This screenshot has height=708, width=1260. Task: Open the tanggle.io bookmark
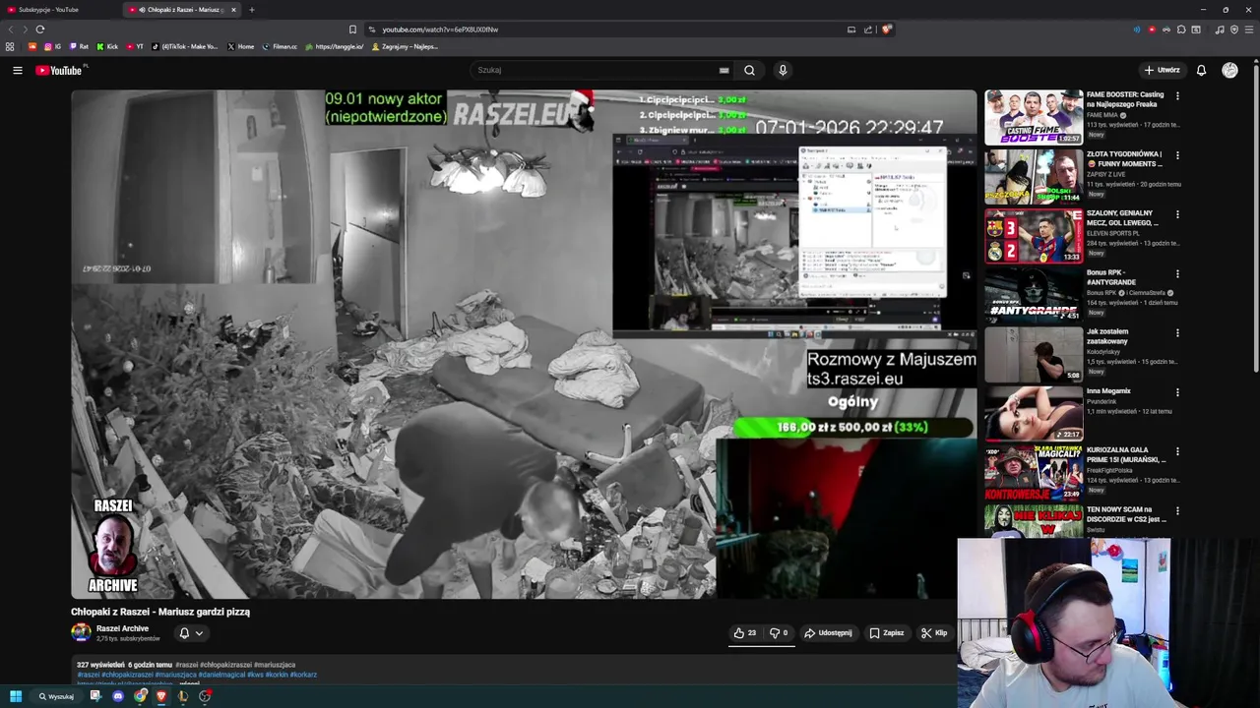point(335,46)
